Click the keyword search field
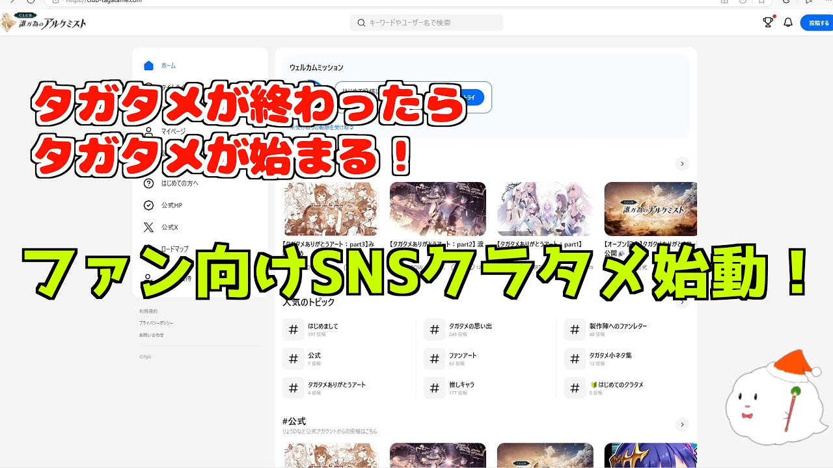Viewport: 833px width, 468px height. tap(426, 23)
